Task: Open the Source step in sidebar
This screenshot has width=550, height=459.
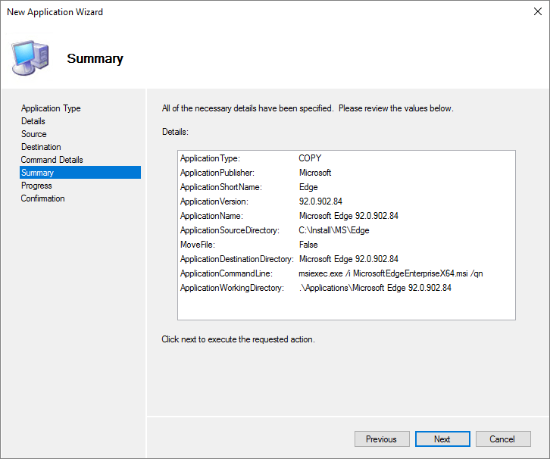Action: tap(34, 134)
